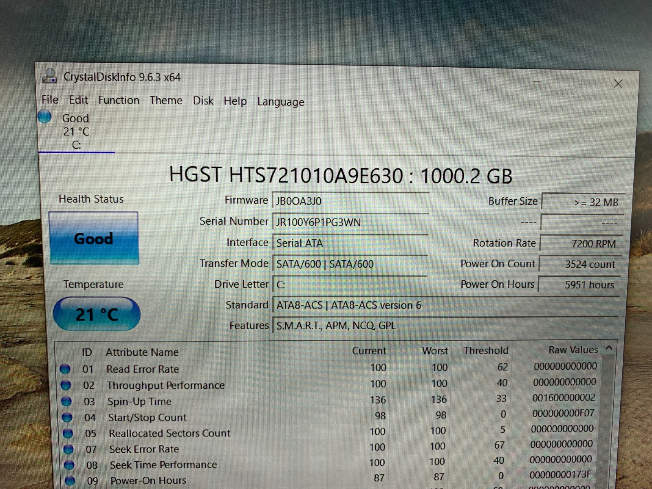Click the Worst column header
This screenshot has width=652, height=489.
coord(435,351)
